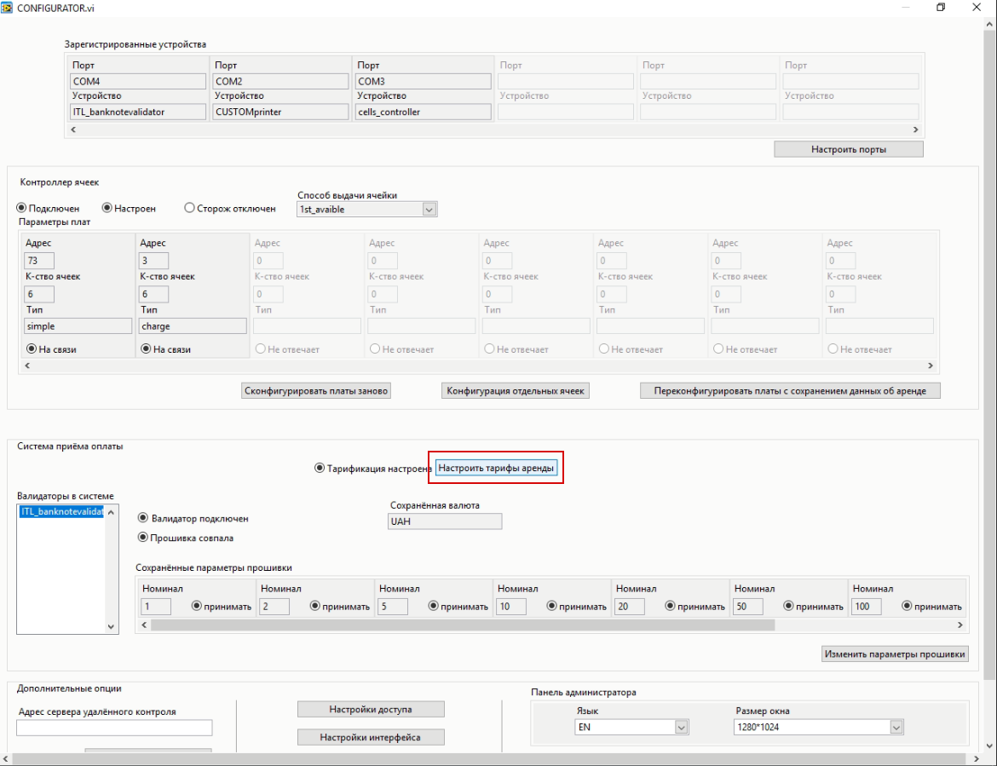Open Конфигурация отдельных ячеек

(516, 391)
